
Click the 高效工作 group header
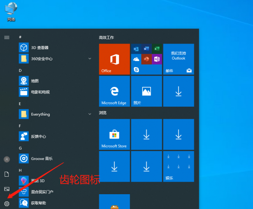coord(106,38)
